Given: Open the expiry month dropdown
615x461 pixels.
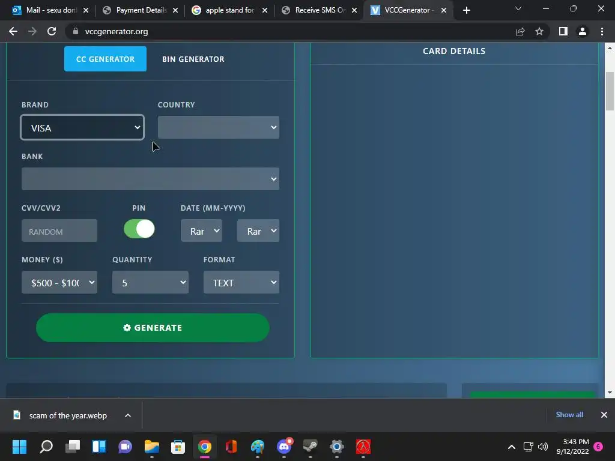Looking at the screenshot, I should [x=201, y=230].
